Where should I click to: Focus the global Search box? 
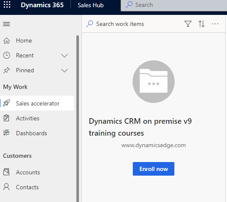(x=174, y=5)
